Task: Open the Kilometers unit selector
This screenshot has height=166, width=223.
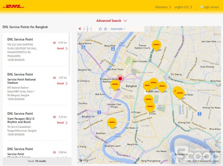Action: tap(163, 7)
